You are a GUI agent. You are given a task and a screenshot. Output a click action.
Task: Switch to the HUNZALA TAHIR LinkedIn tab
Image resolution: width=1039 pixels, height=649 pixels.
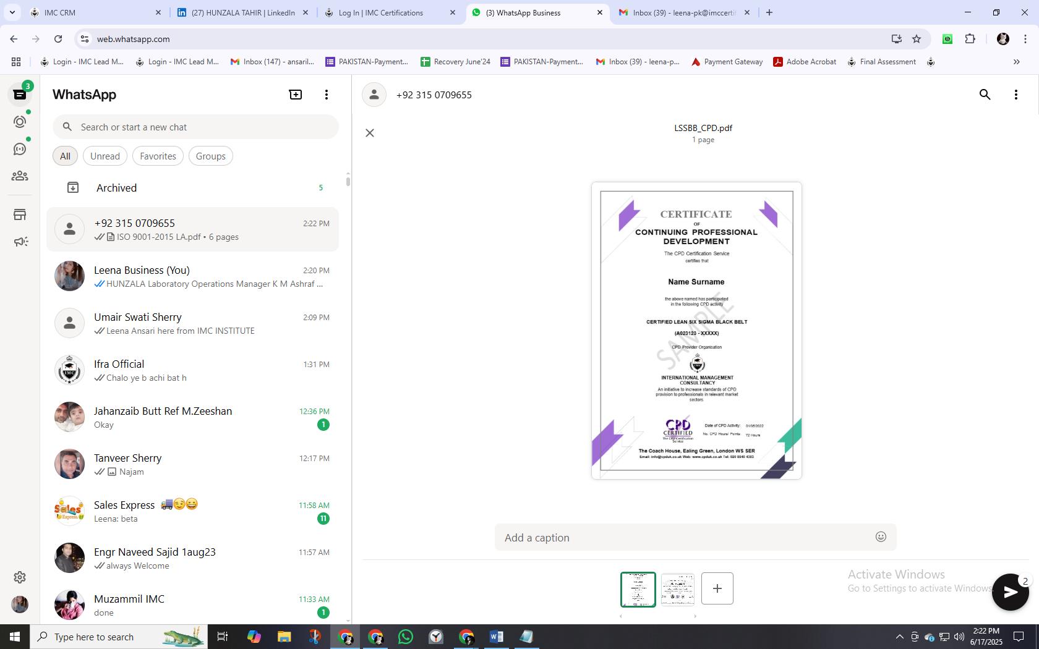pyautogui.click(x=242, y=12)
